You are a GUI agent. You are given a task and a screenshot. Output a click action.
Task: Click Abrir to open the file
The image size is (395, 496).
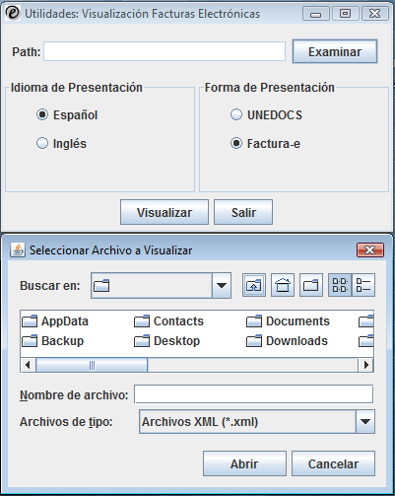(244, 463)
